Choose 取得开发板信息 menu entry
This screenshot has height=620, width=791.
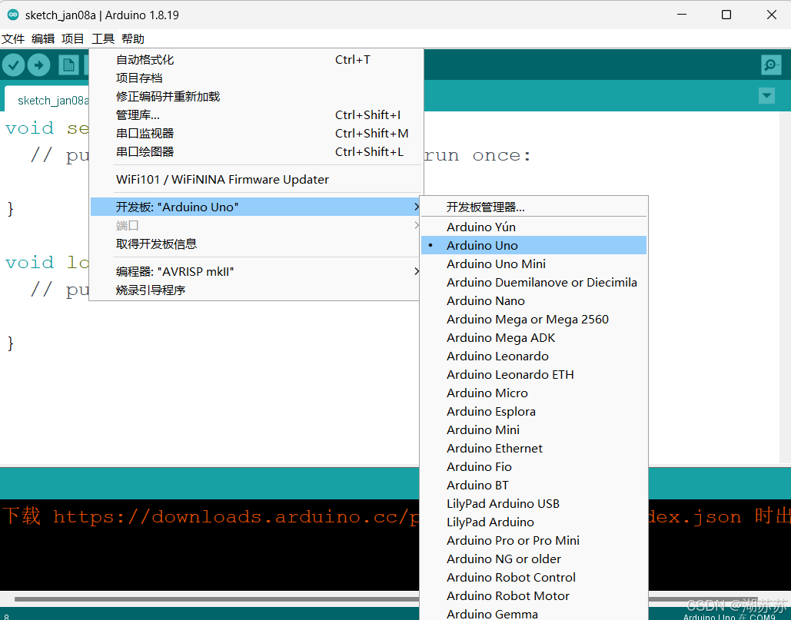pyautogui.click(x=255, y=244)
